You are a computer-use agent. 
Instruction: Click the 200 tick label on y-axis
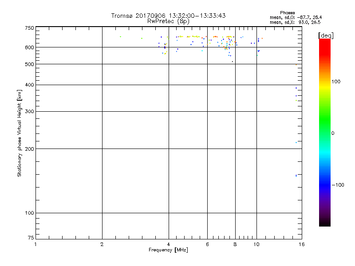[x=29, y=149]
